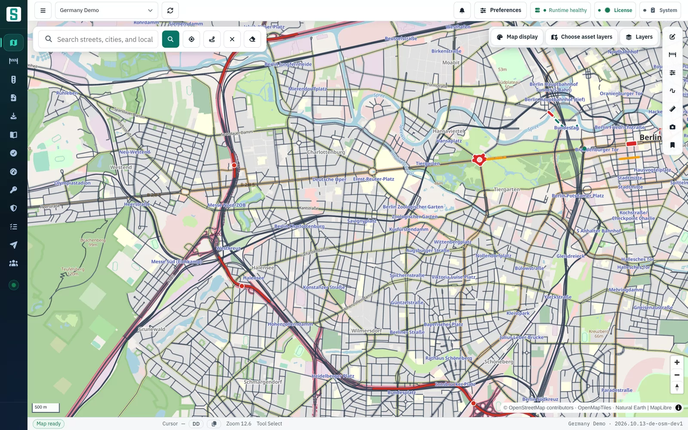The height and width of the screenshot is (430, 688).
Task: Open the License status button
Action: 615,10
